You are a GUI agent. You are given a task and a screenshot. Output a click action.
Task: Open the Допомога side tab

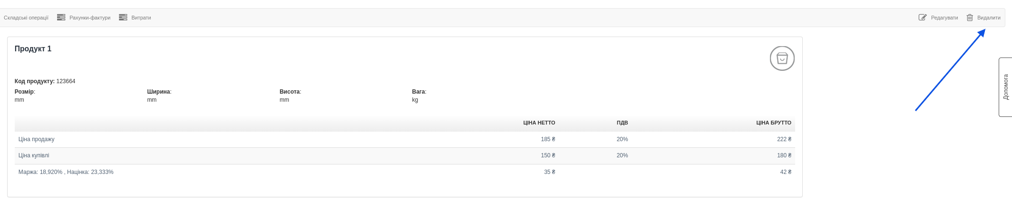pos(1005,87)
